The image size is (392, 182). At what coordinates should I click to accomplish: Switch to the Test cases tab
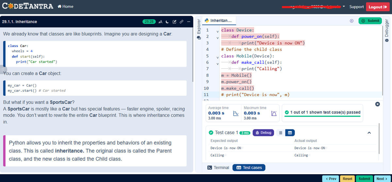point(249,168)
